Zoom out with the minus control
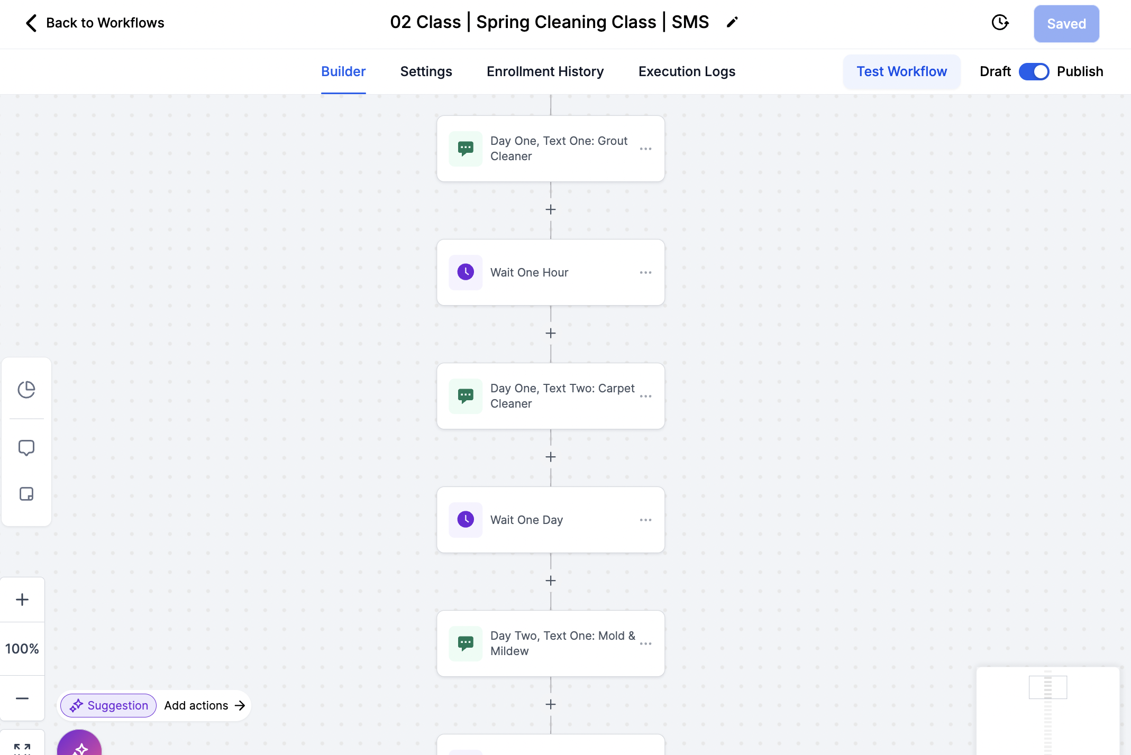This screenshot has width=1131, height=755. pos(22,698)
